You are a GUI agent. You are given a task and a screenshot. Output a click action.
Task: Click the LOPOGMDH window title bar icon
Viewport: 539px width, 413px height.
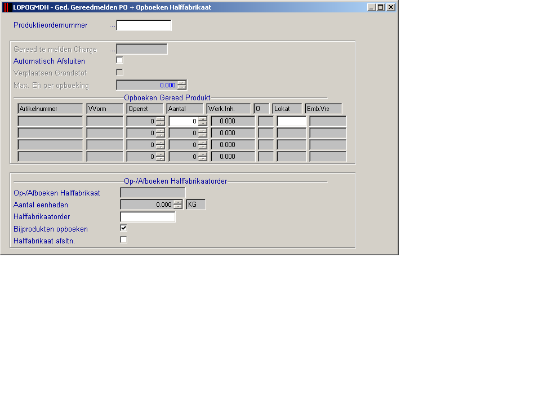(x=7, y=7)
